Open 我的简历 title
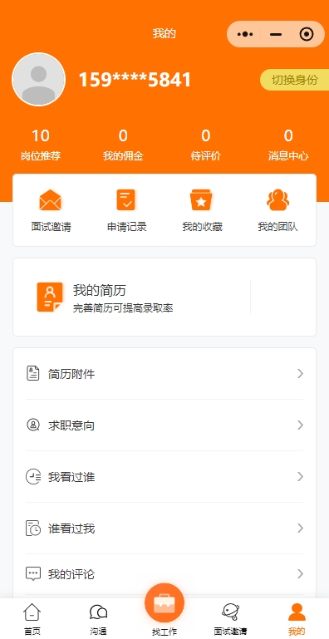Image resolution: width=329 pixels, height=639 pixels. click(x=100, y=291)
